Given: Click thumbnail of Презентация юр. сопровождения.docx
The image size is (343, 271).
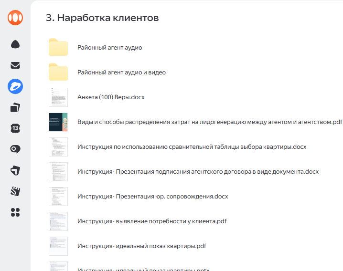Looking at the screenshot, I should tap(58, 197).
